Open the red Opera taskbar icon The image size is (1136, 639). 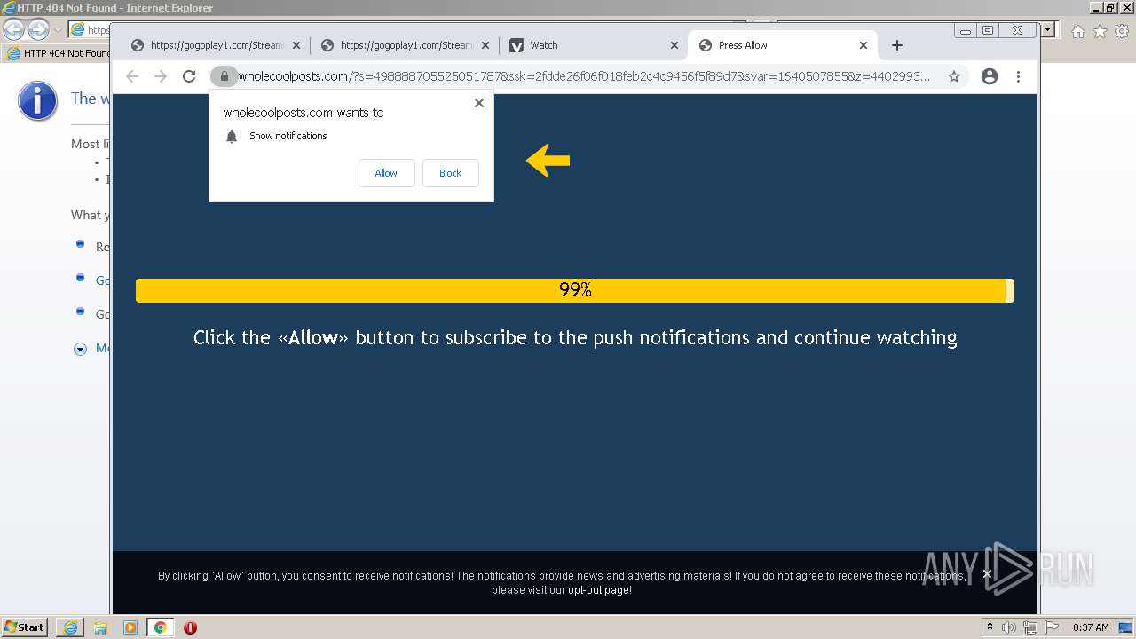click(x=190, y=627)
